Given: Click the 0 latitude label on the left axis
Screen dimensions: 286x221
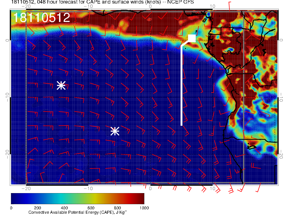Looking at the screenshot, I should point(7,40).
